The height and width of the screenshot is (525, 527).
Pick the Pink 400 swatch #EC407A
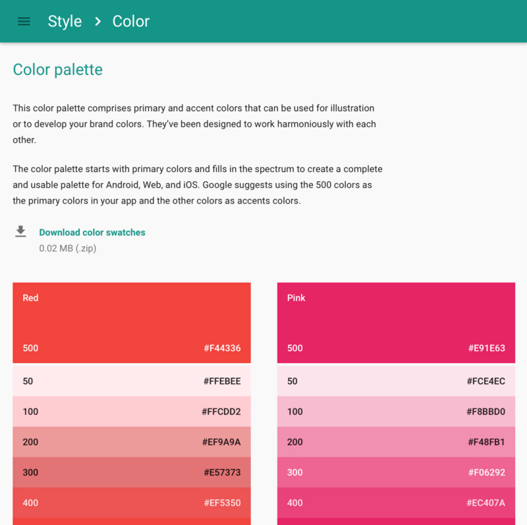[x=396, y=503]
